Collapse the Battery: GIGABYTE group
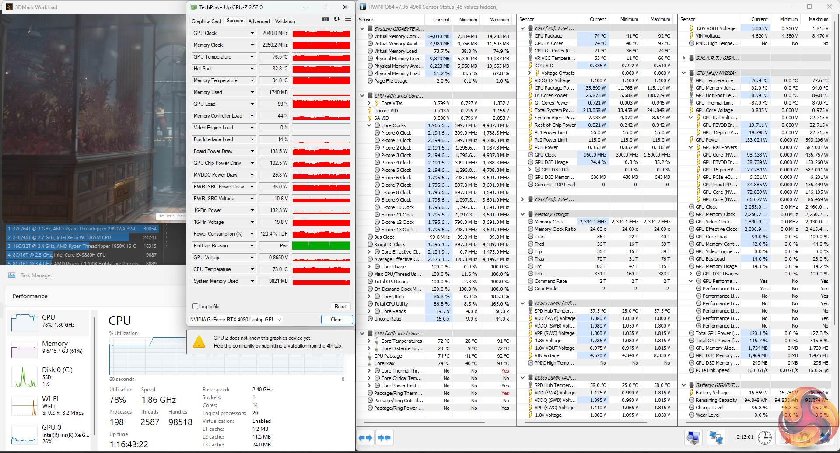Screen dimensions: 840x453 (683, 385)
